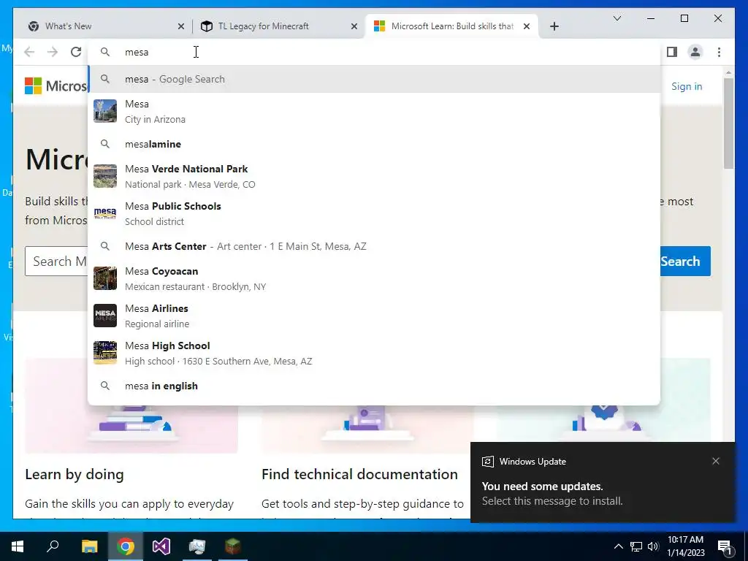This screenshot has width=748, height=561.
Task: Go forward using the forward arrow
Action: pyautogui.click(x=53, y=52)
